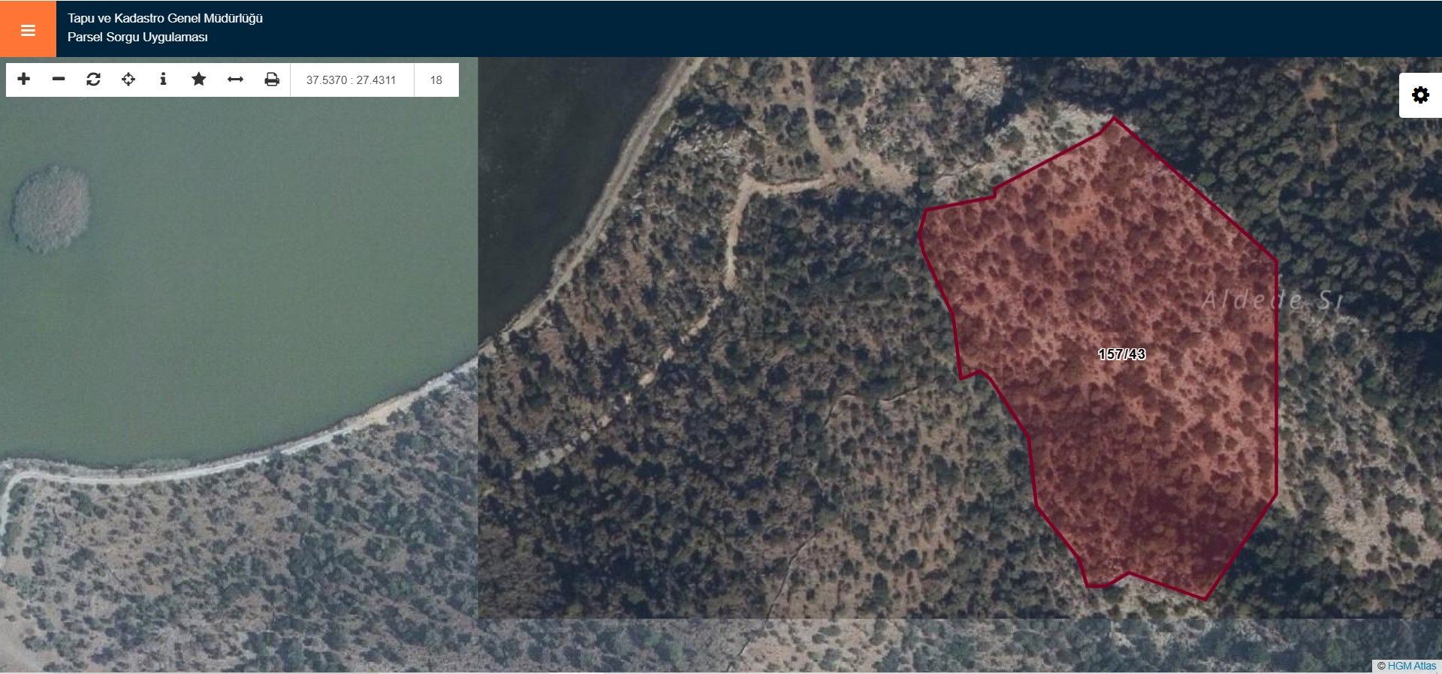Choose the distance measure arrow tool

(x=235, y=79)
